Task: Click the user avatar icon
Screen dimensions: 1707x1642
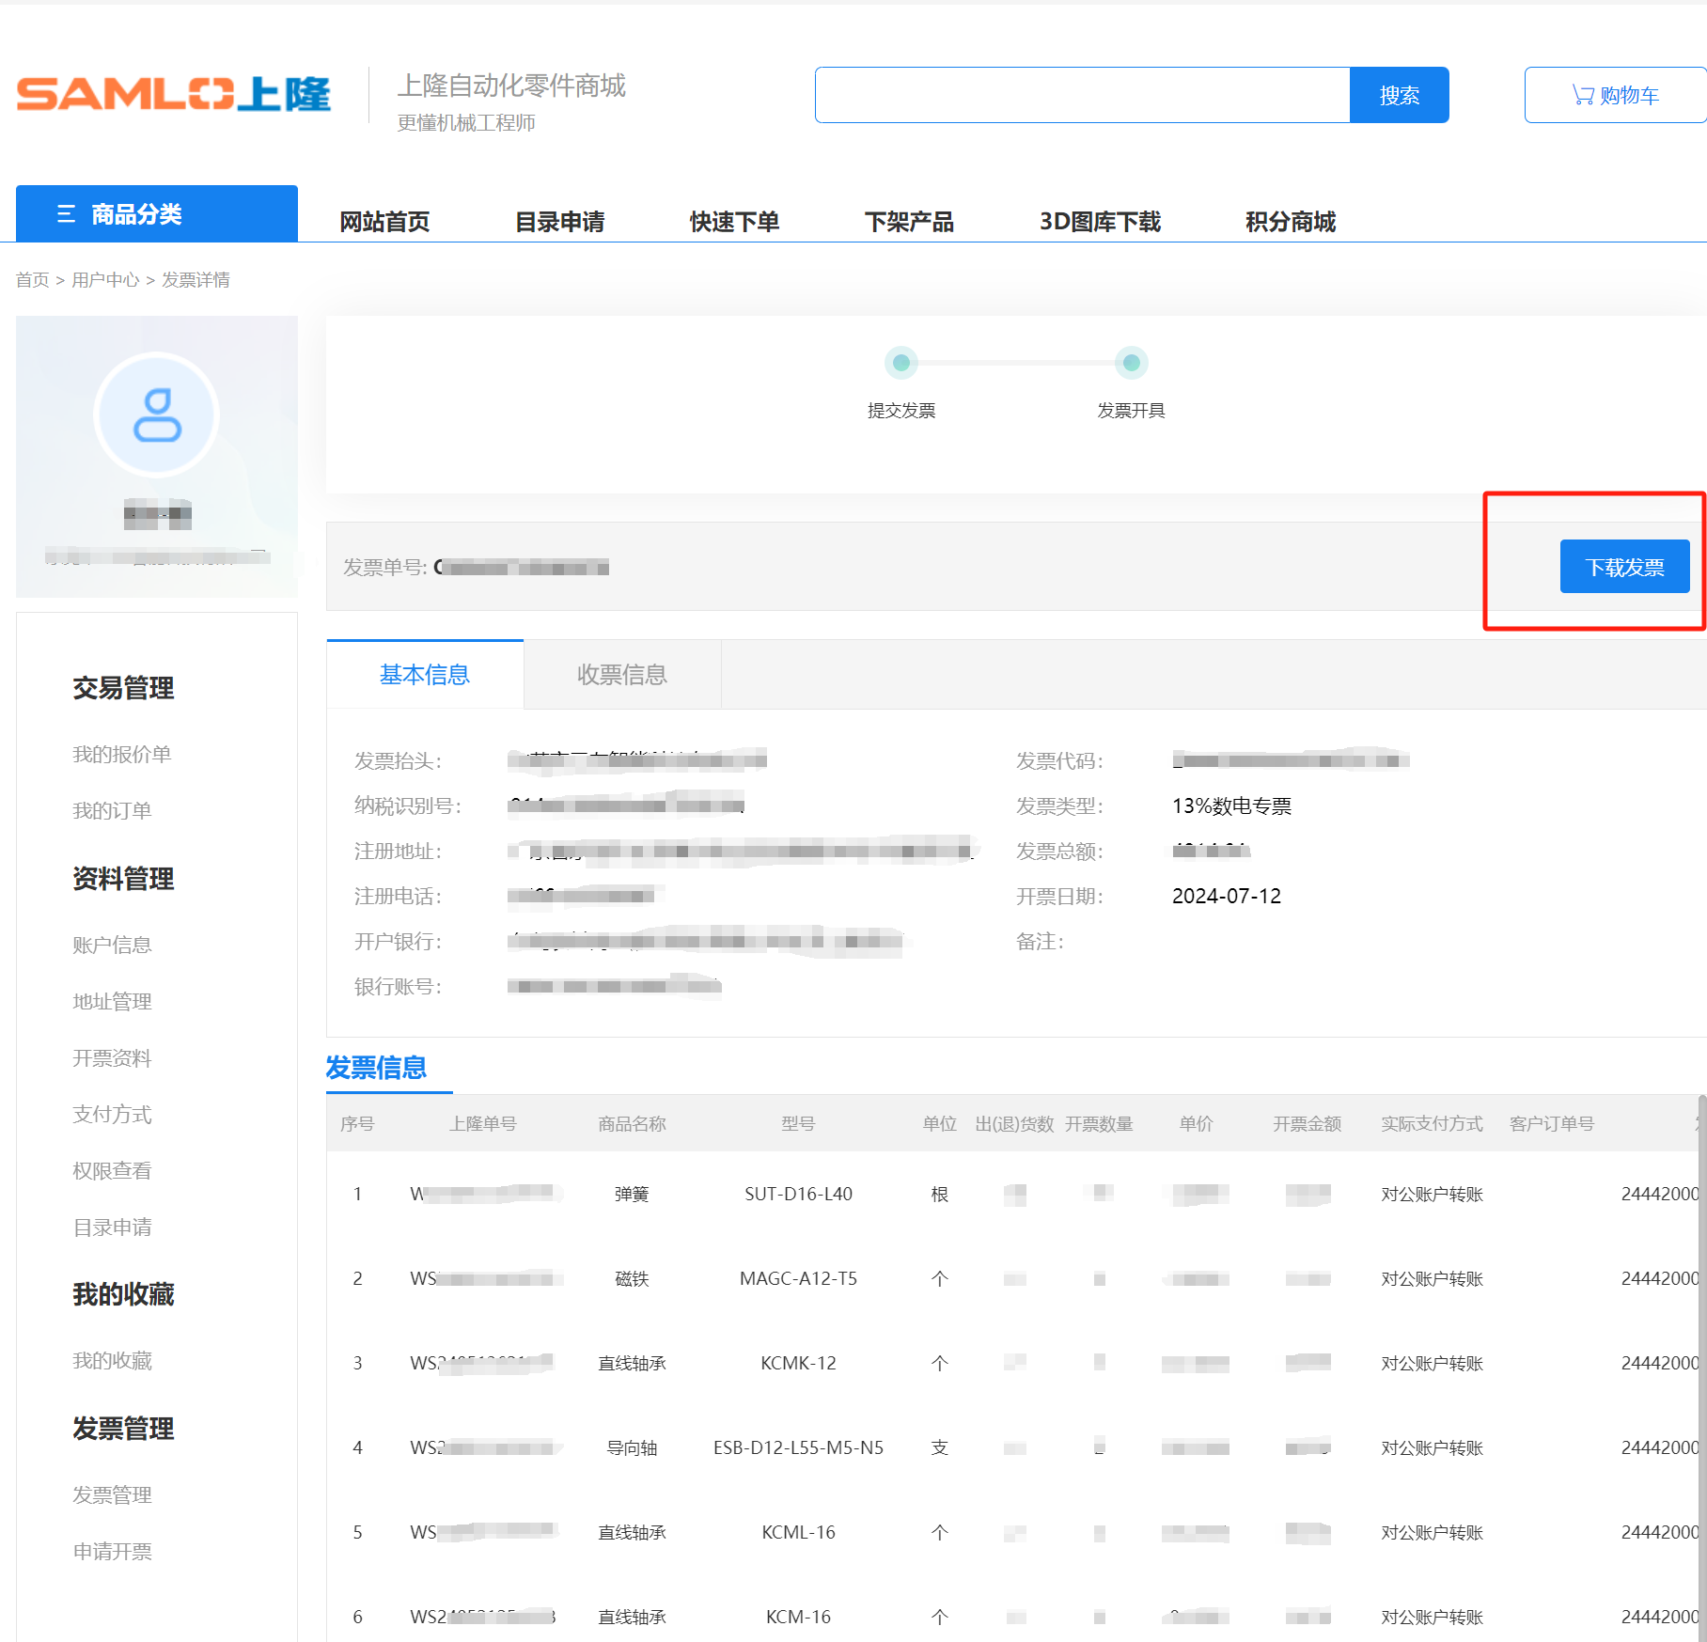Action: click(157, 414)
